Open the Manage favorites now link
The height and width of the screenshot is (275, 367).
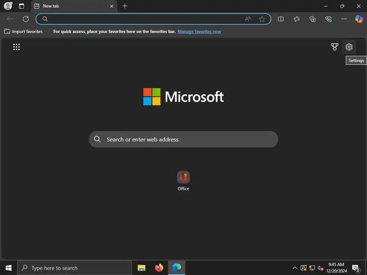coord(199,32)
